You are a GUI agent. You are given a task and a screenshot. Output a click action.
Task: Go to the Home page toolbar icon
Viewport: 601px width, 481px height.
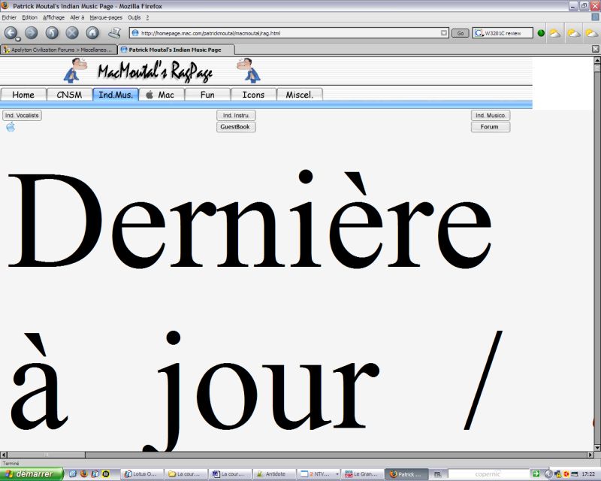click(x=92, y=33)
